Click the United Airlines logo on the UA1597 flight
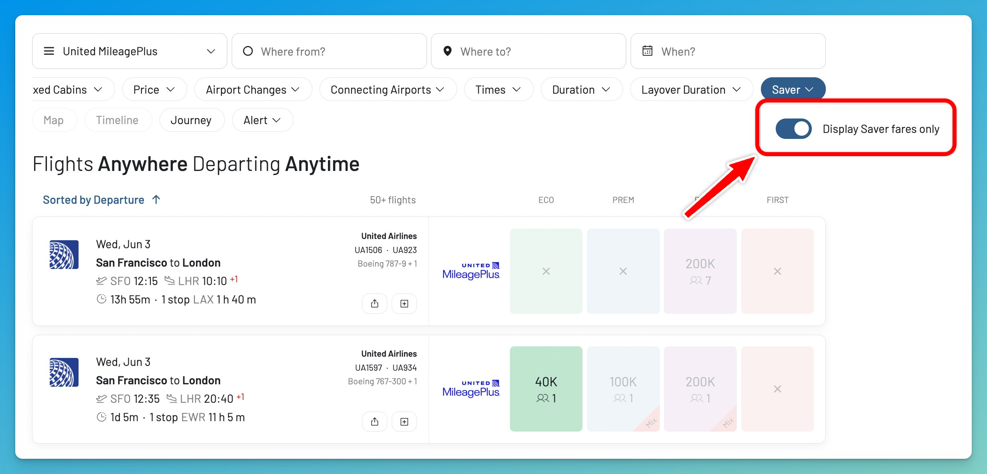987x474 pixels. pyautogui.click(x=64, y=372)
